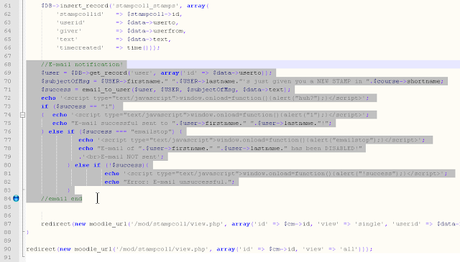The width and height of the screenshot is (460, 262).
Task: Click 'get_record' on line 69
Action: 109,72
